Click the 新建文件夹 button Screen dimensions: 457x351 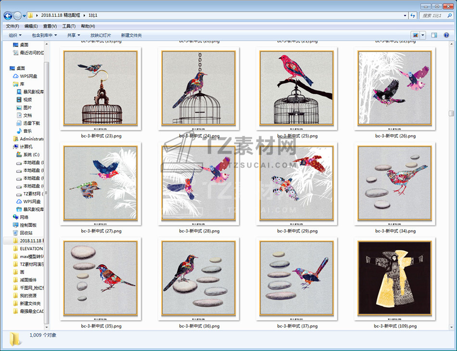pos(131,35)
